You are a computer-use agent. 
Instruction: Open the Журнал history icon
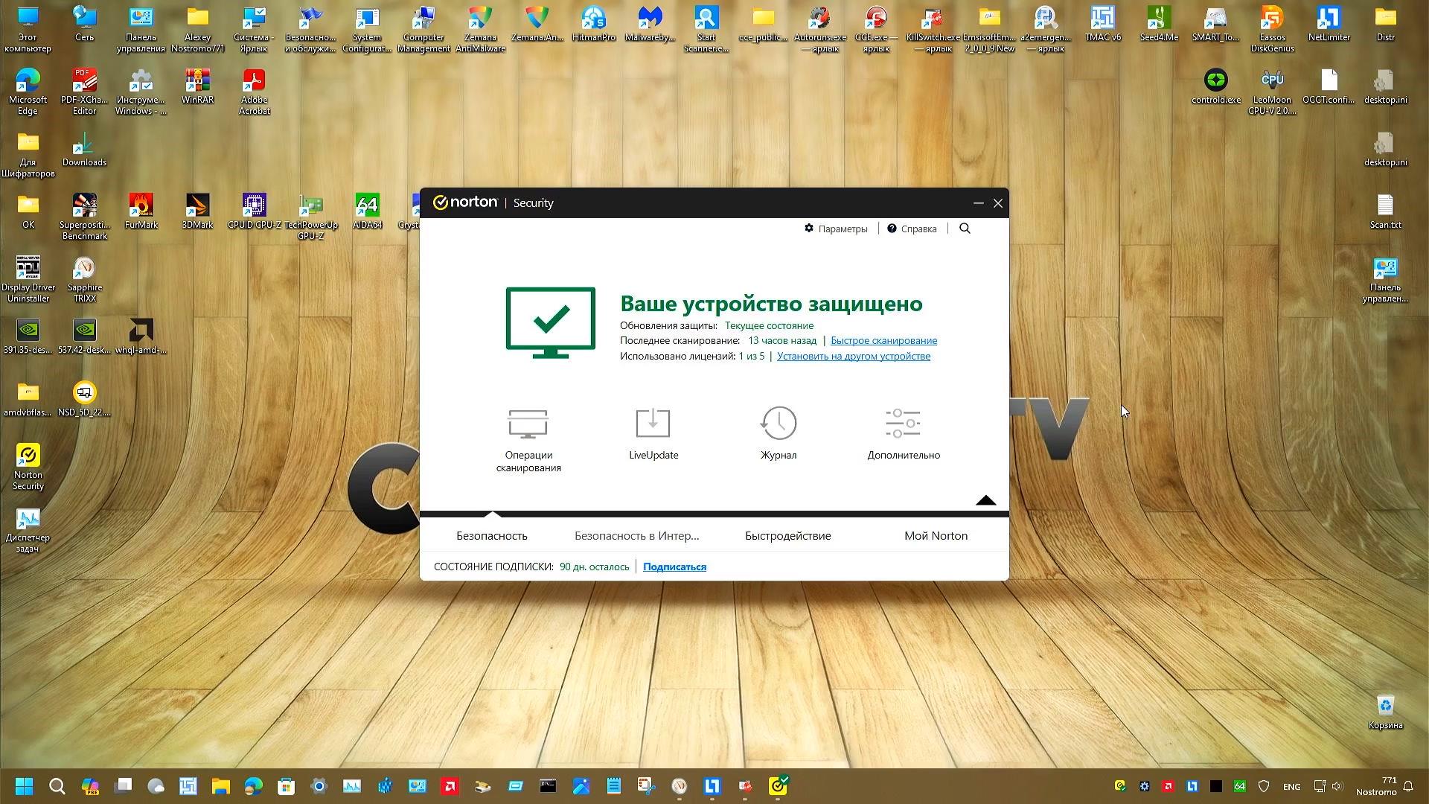tap(779, 424)
